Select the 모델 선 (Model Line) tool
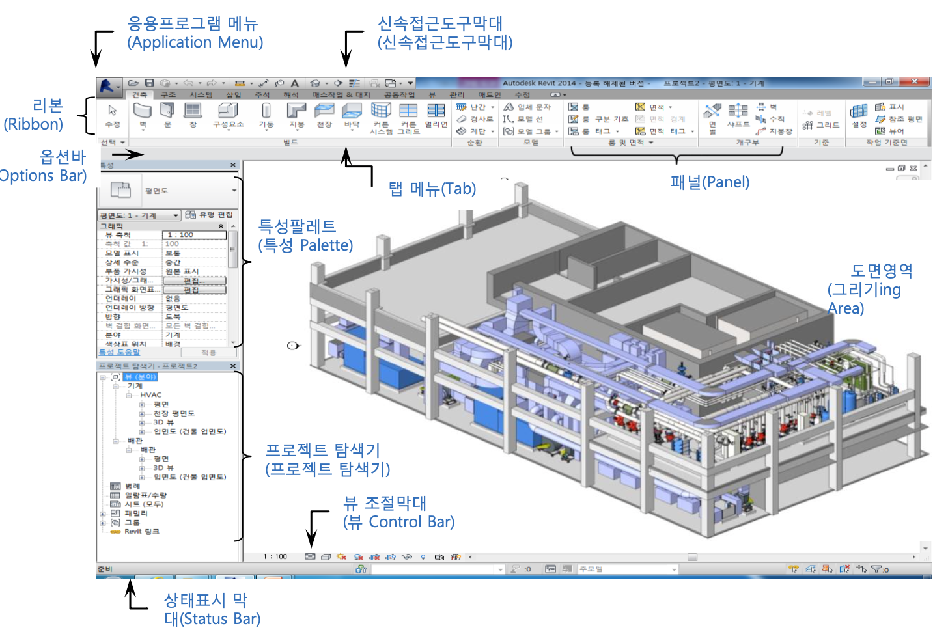The height and width of the screenshot is (630, 948). click(523, 119)
